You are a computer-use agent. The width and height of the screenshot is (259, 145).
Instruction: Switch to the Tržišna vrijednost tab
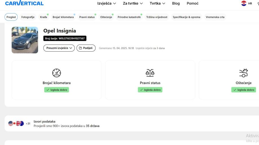(x=157, y=17)
